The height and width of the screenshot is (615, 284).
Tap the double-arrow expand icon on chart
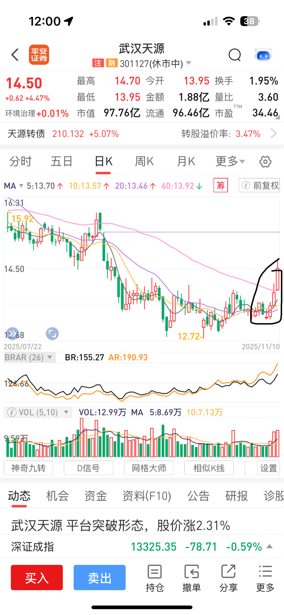click(12, 334)
